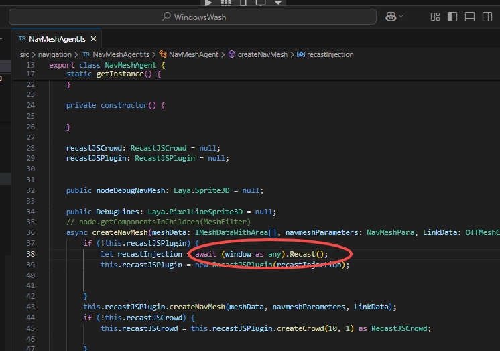This screenshot has width=500, height=351.
Task: Open the NavMeshAgent.ts file breadcrumb
Action: [121, 54]
